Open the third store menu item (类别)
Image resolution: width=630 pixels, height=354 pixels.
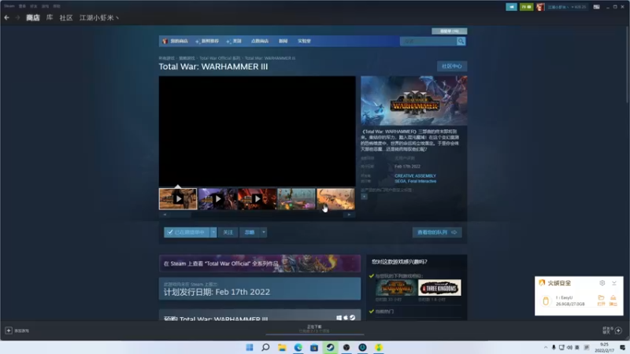coord(234,41)
